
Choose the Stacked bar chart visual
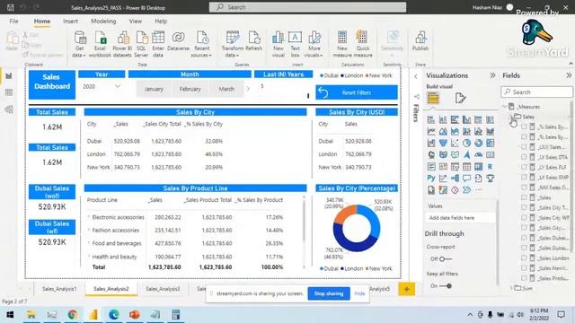click(x=431, y=119)
